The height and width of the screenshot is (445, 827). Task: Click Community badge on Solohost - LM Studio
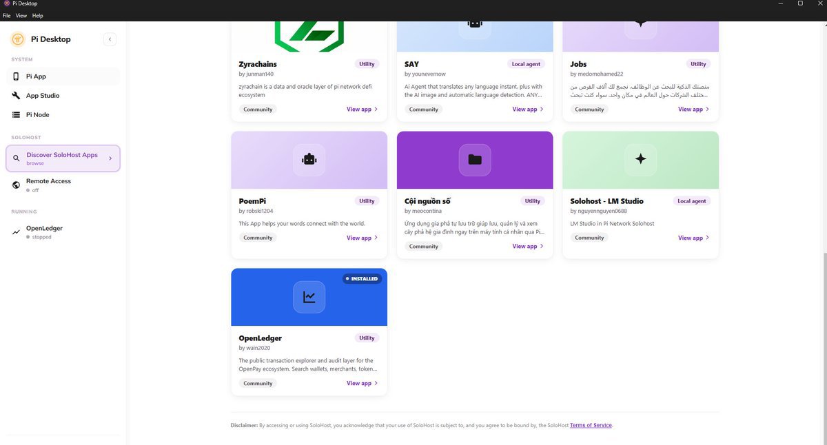click(x=589, y=238)
